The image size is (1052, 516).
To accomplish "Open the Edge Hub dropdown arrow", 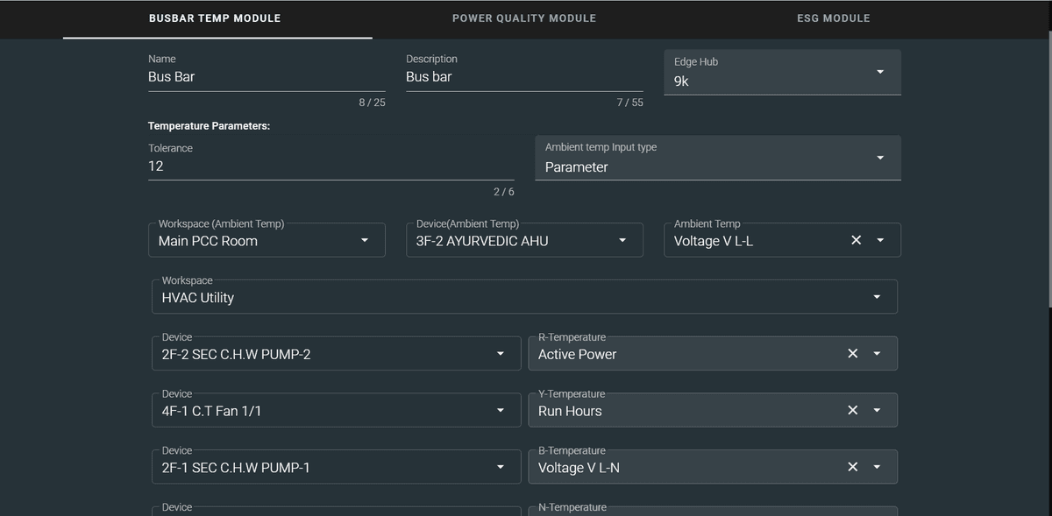I will (879, 72).
